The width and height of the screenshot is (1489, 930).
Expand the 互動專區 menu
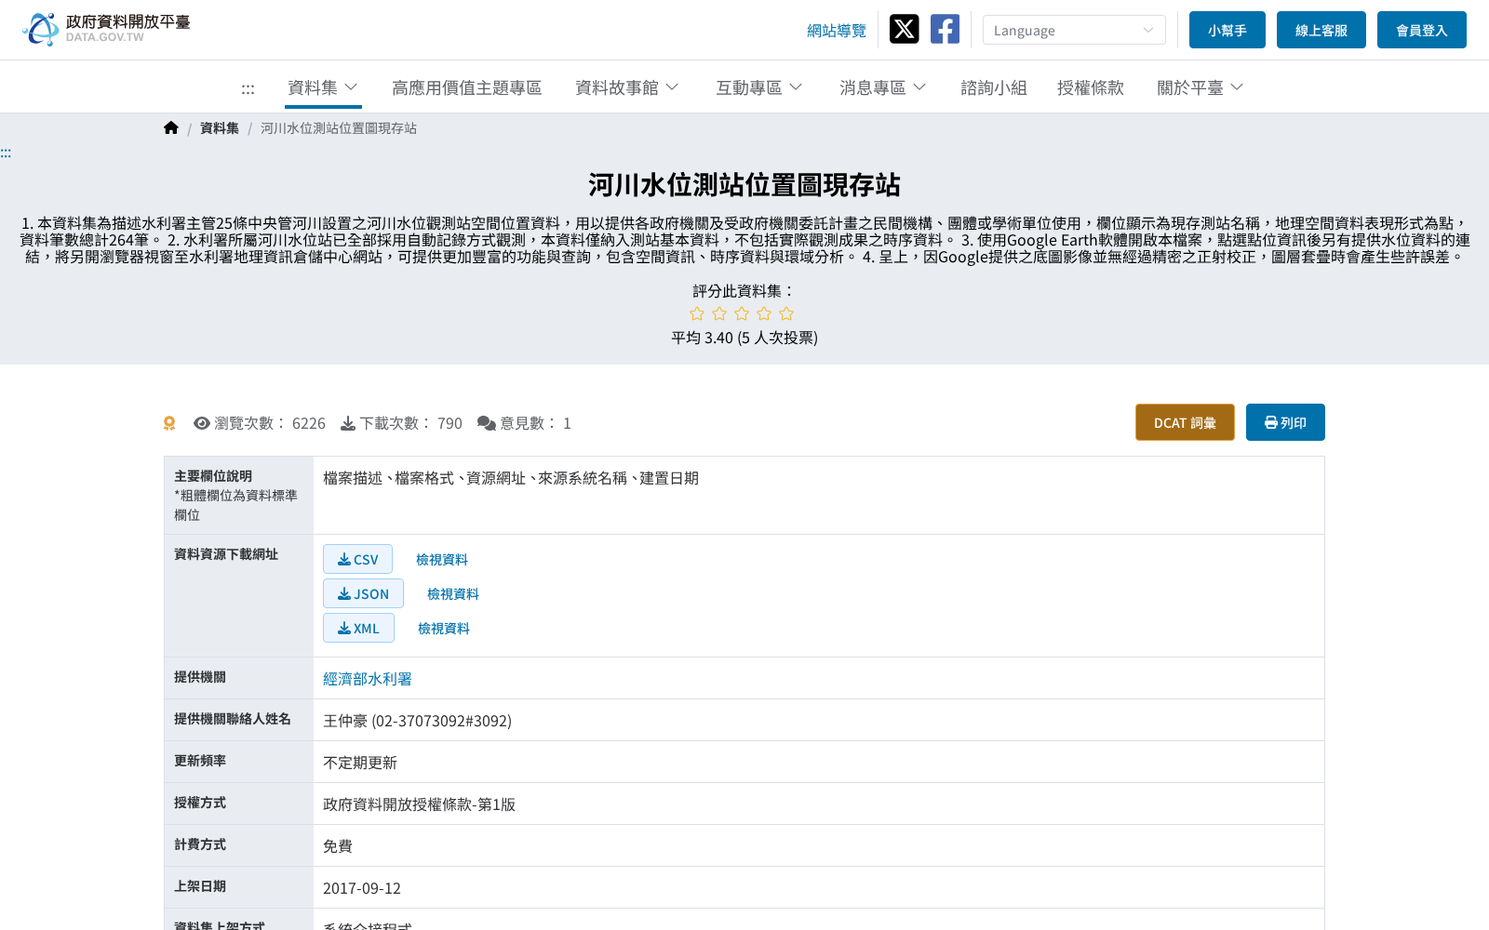point(759,87)
